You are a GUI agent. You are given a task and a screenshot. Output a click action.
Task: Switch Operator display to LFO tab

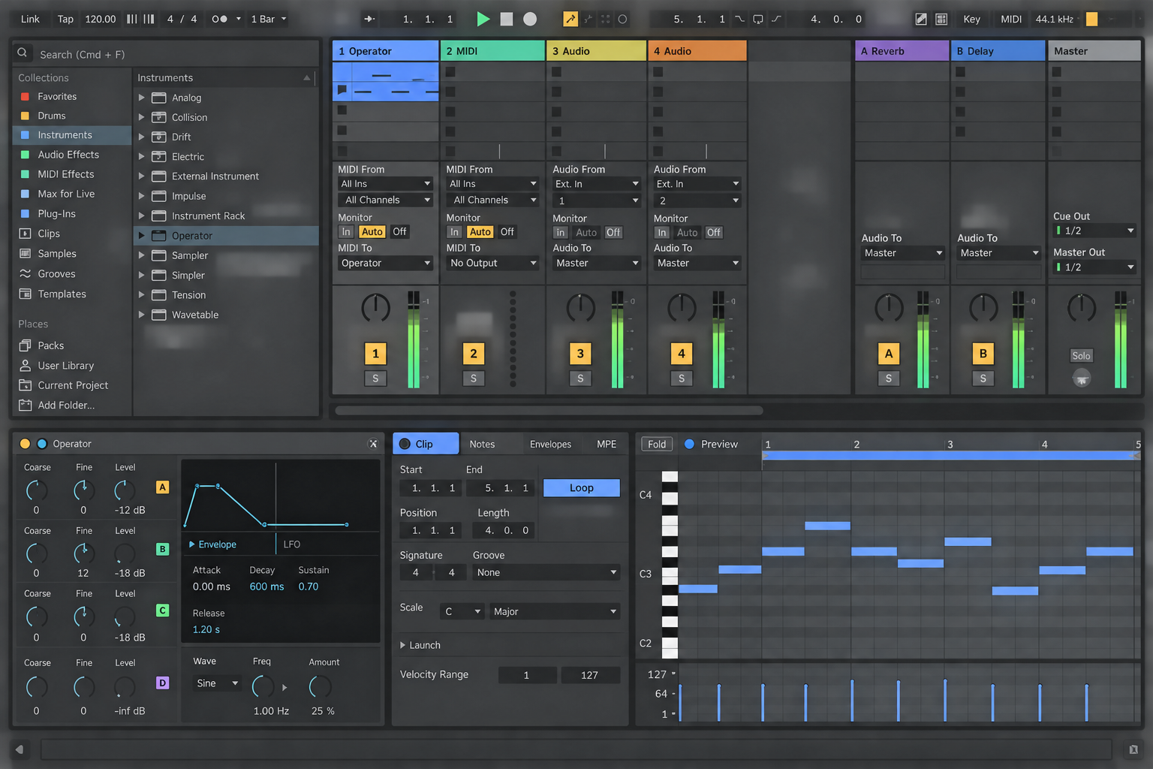(x=292, y=544)
